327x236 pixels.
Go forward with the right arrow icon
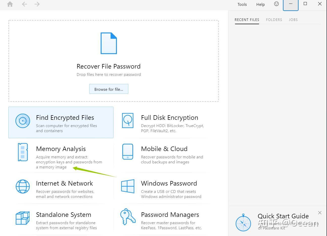(37, 4)
